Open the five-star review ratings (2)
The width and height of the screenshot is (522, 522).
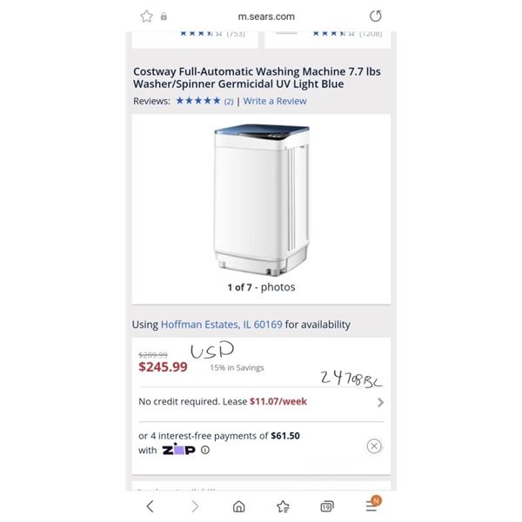coord(204,101)
